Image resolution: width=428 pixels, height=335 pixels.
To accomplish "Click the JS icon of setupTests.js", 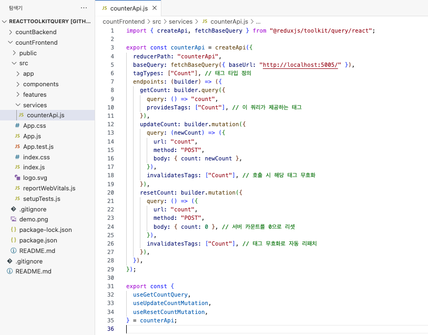I will pos(17,198).
